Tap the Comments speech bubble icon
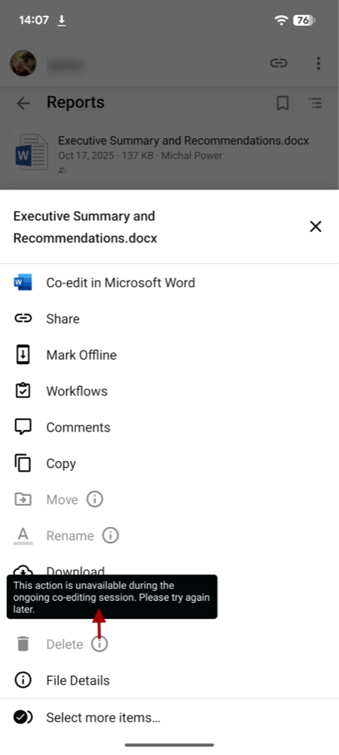This screenshot has width=339, height=755. click(23, 427)
